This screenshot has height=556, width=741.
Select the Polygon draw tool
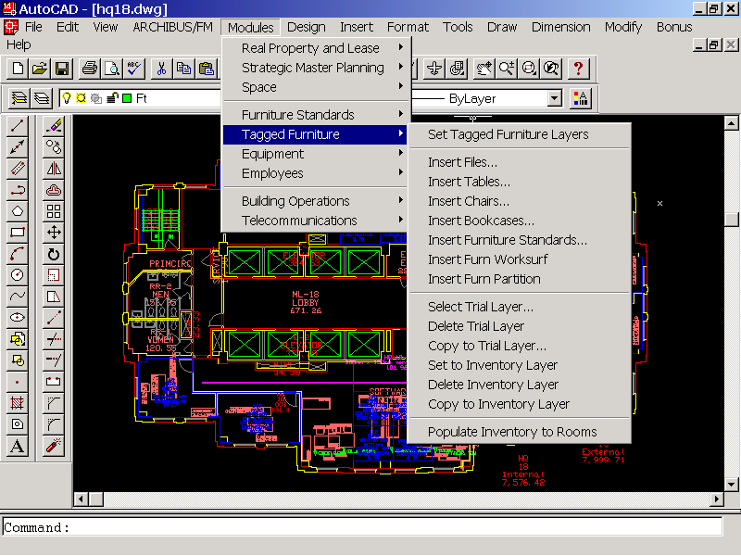pos(18,211)
